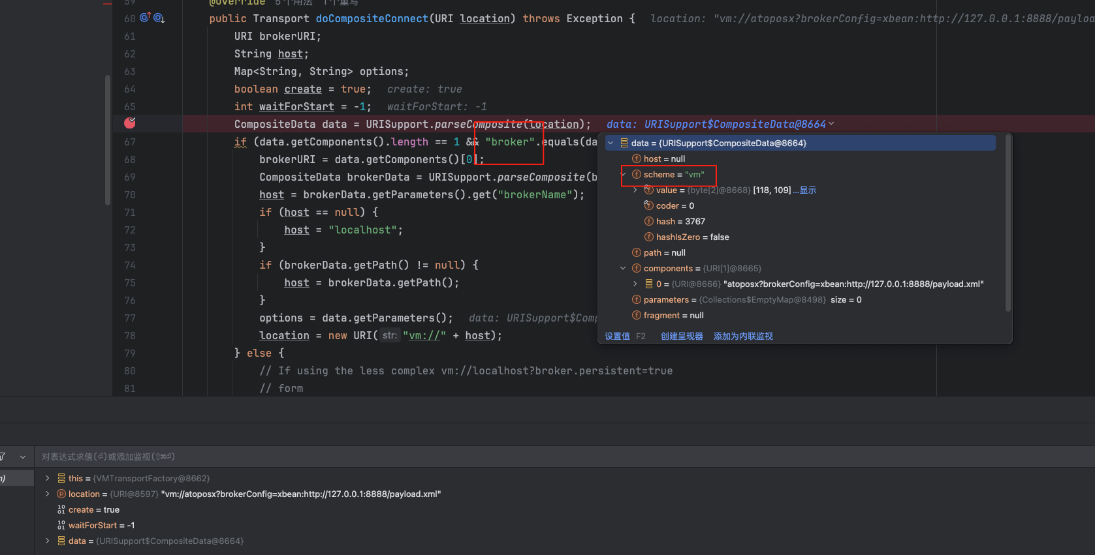This screenshot has width=1095, height=555.
Task: Click the parameter icon next to location variable
Action: 61,494
